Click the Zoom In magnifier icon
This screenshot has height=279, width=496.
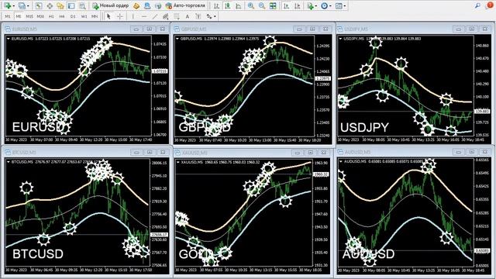[251, 5]
